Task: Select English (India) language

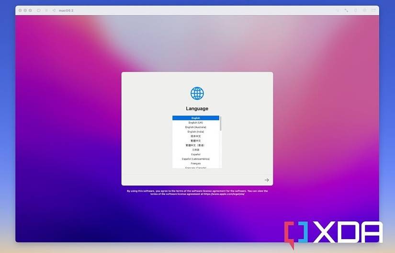Action: click(x=196, y=132)
